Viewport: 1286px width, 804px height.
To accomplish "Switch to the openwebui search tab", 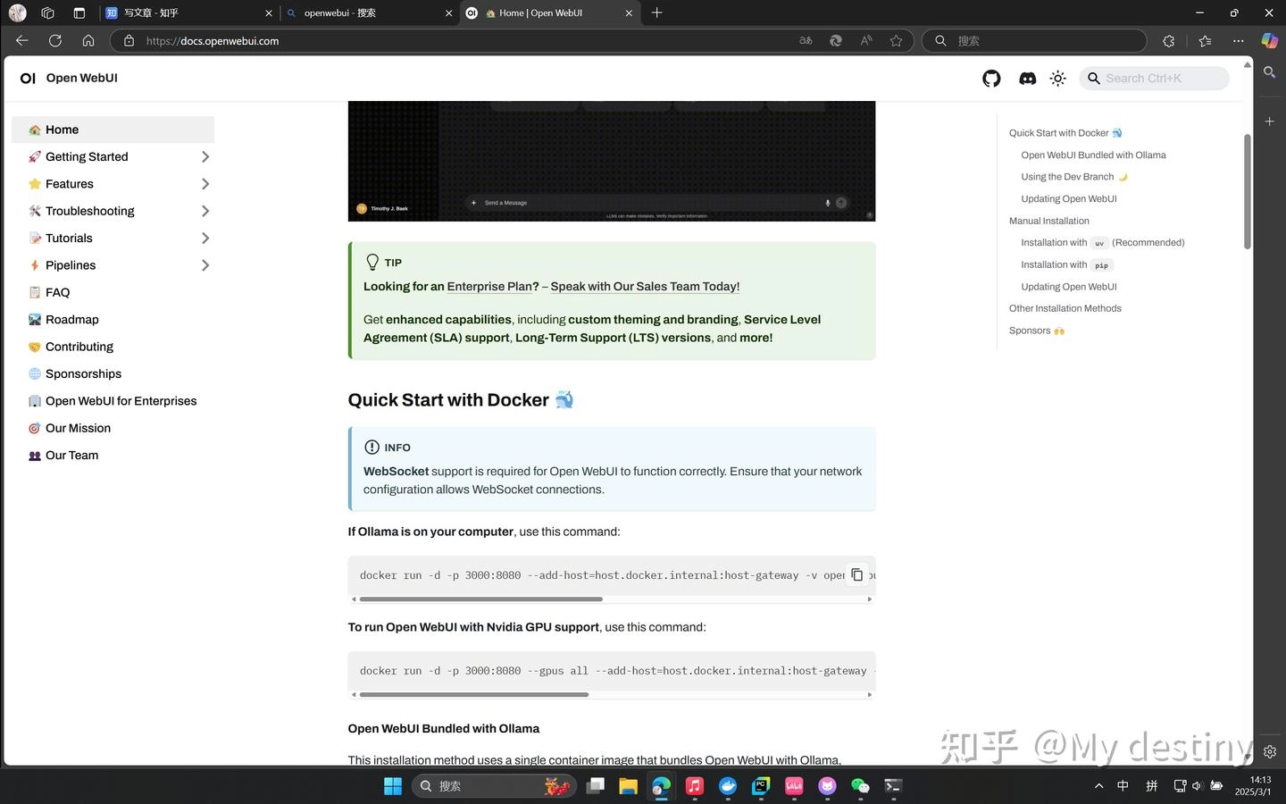I will coord(369,13).
